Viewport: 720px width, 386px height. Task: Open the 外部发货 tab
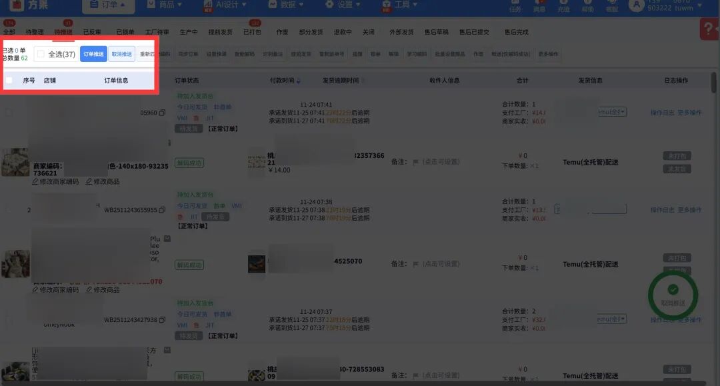401,32
